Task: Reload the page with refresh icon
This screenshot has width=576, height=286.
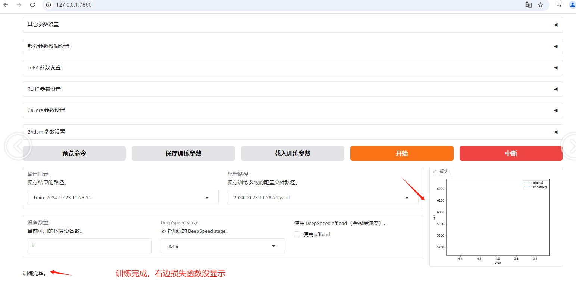Action: (32, 5)
